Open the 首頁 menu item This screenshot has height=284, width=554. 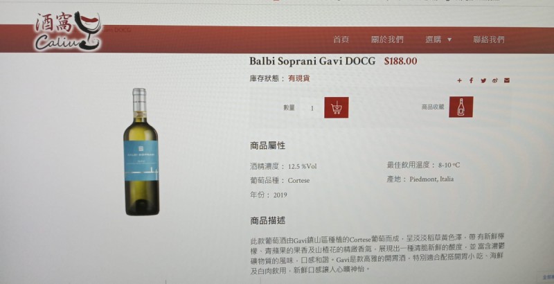[x=341, y=39]
